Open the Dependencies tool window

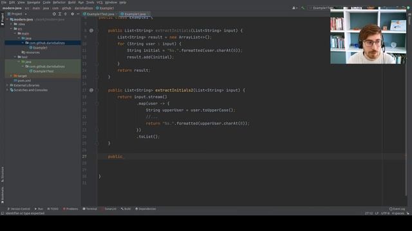tap(145, 209)
